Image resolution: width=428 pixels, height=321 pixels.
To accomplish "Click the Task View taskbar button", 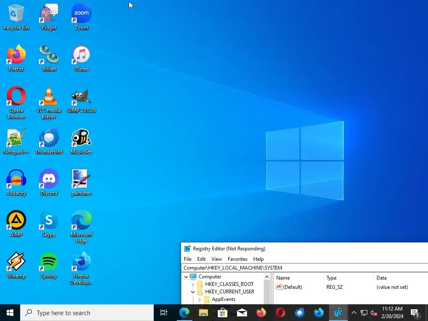I will point(164,313).
